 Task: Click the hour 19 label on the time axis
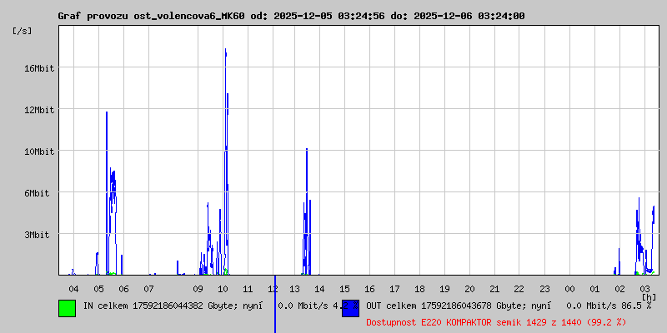(444, 288)
